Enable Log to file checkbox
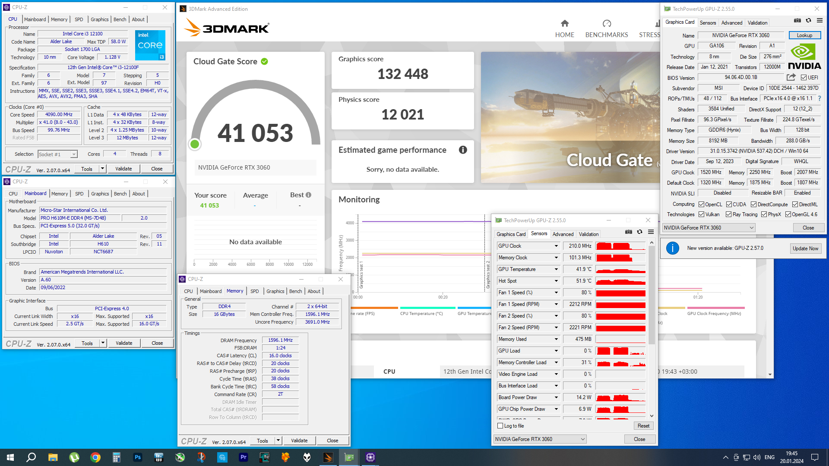Image resolution: width=829 pixels, height=466 pixels. click(x=500, y=426)
